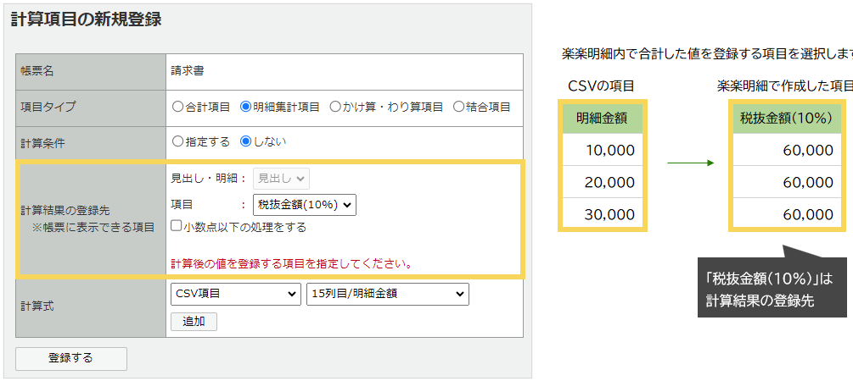This screenshot has height=381, width=853.
Task: Click the 10,000 cell under 明細金額
Action: (x=602, y=150)
